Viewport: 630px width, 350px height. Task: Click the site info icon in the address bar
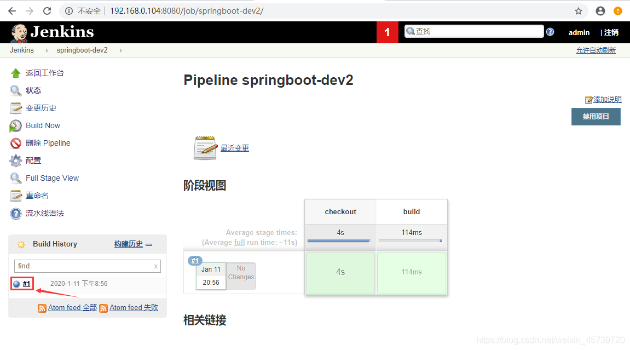pos(69,11)
